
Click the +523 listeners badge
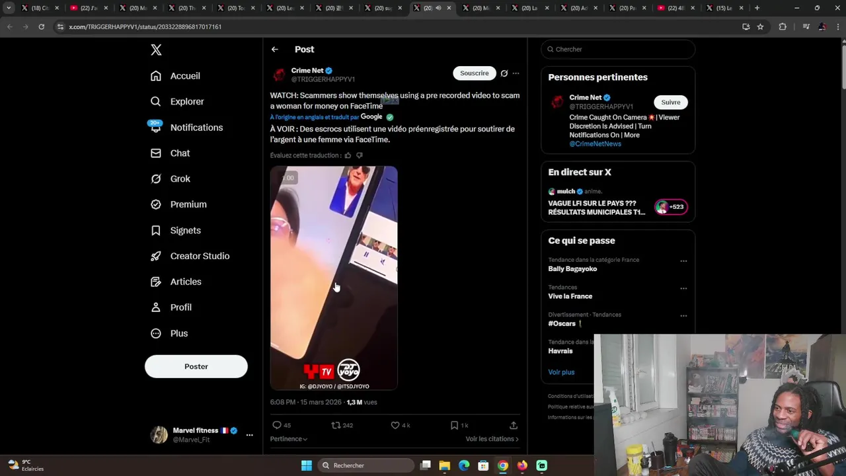[x=671, y=207]
